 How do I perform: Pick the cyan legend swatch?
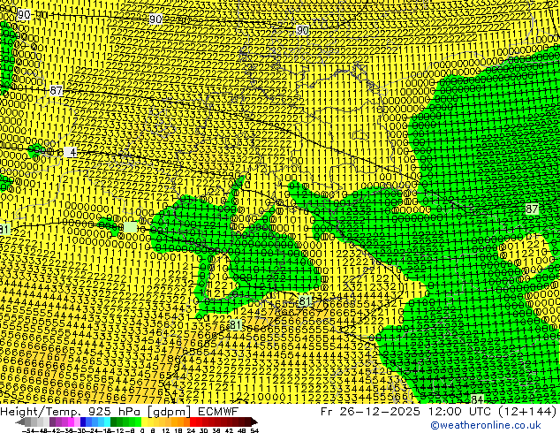point(108,422)
